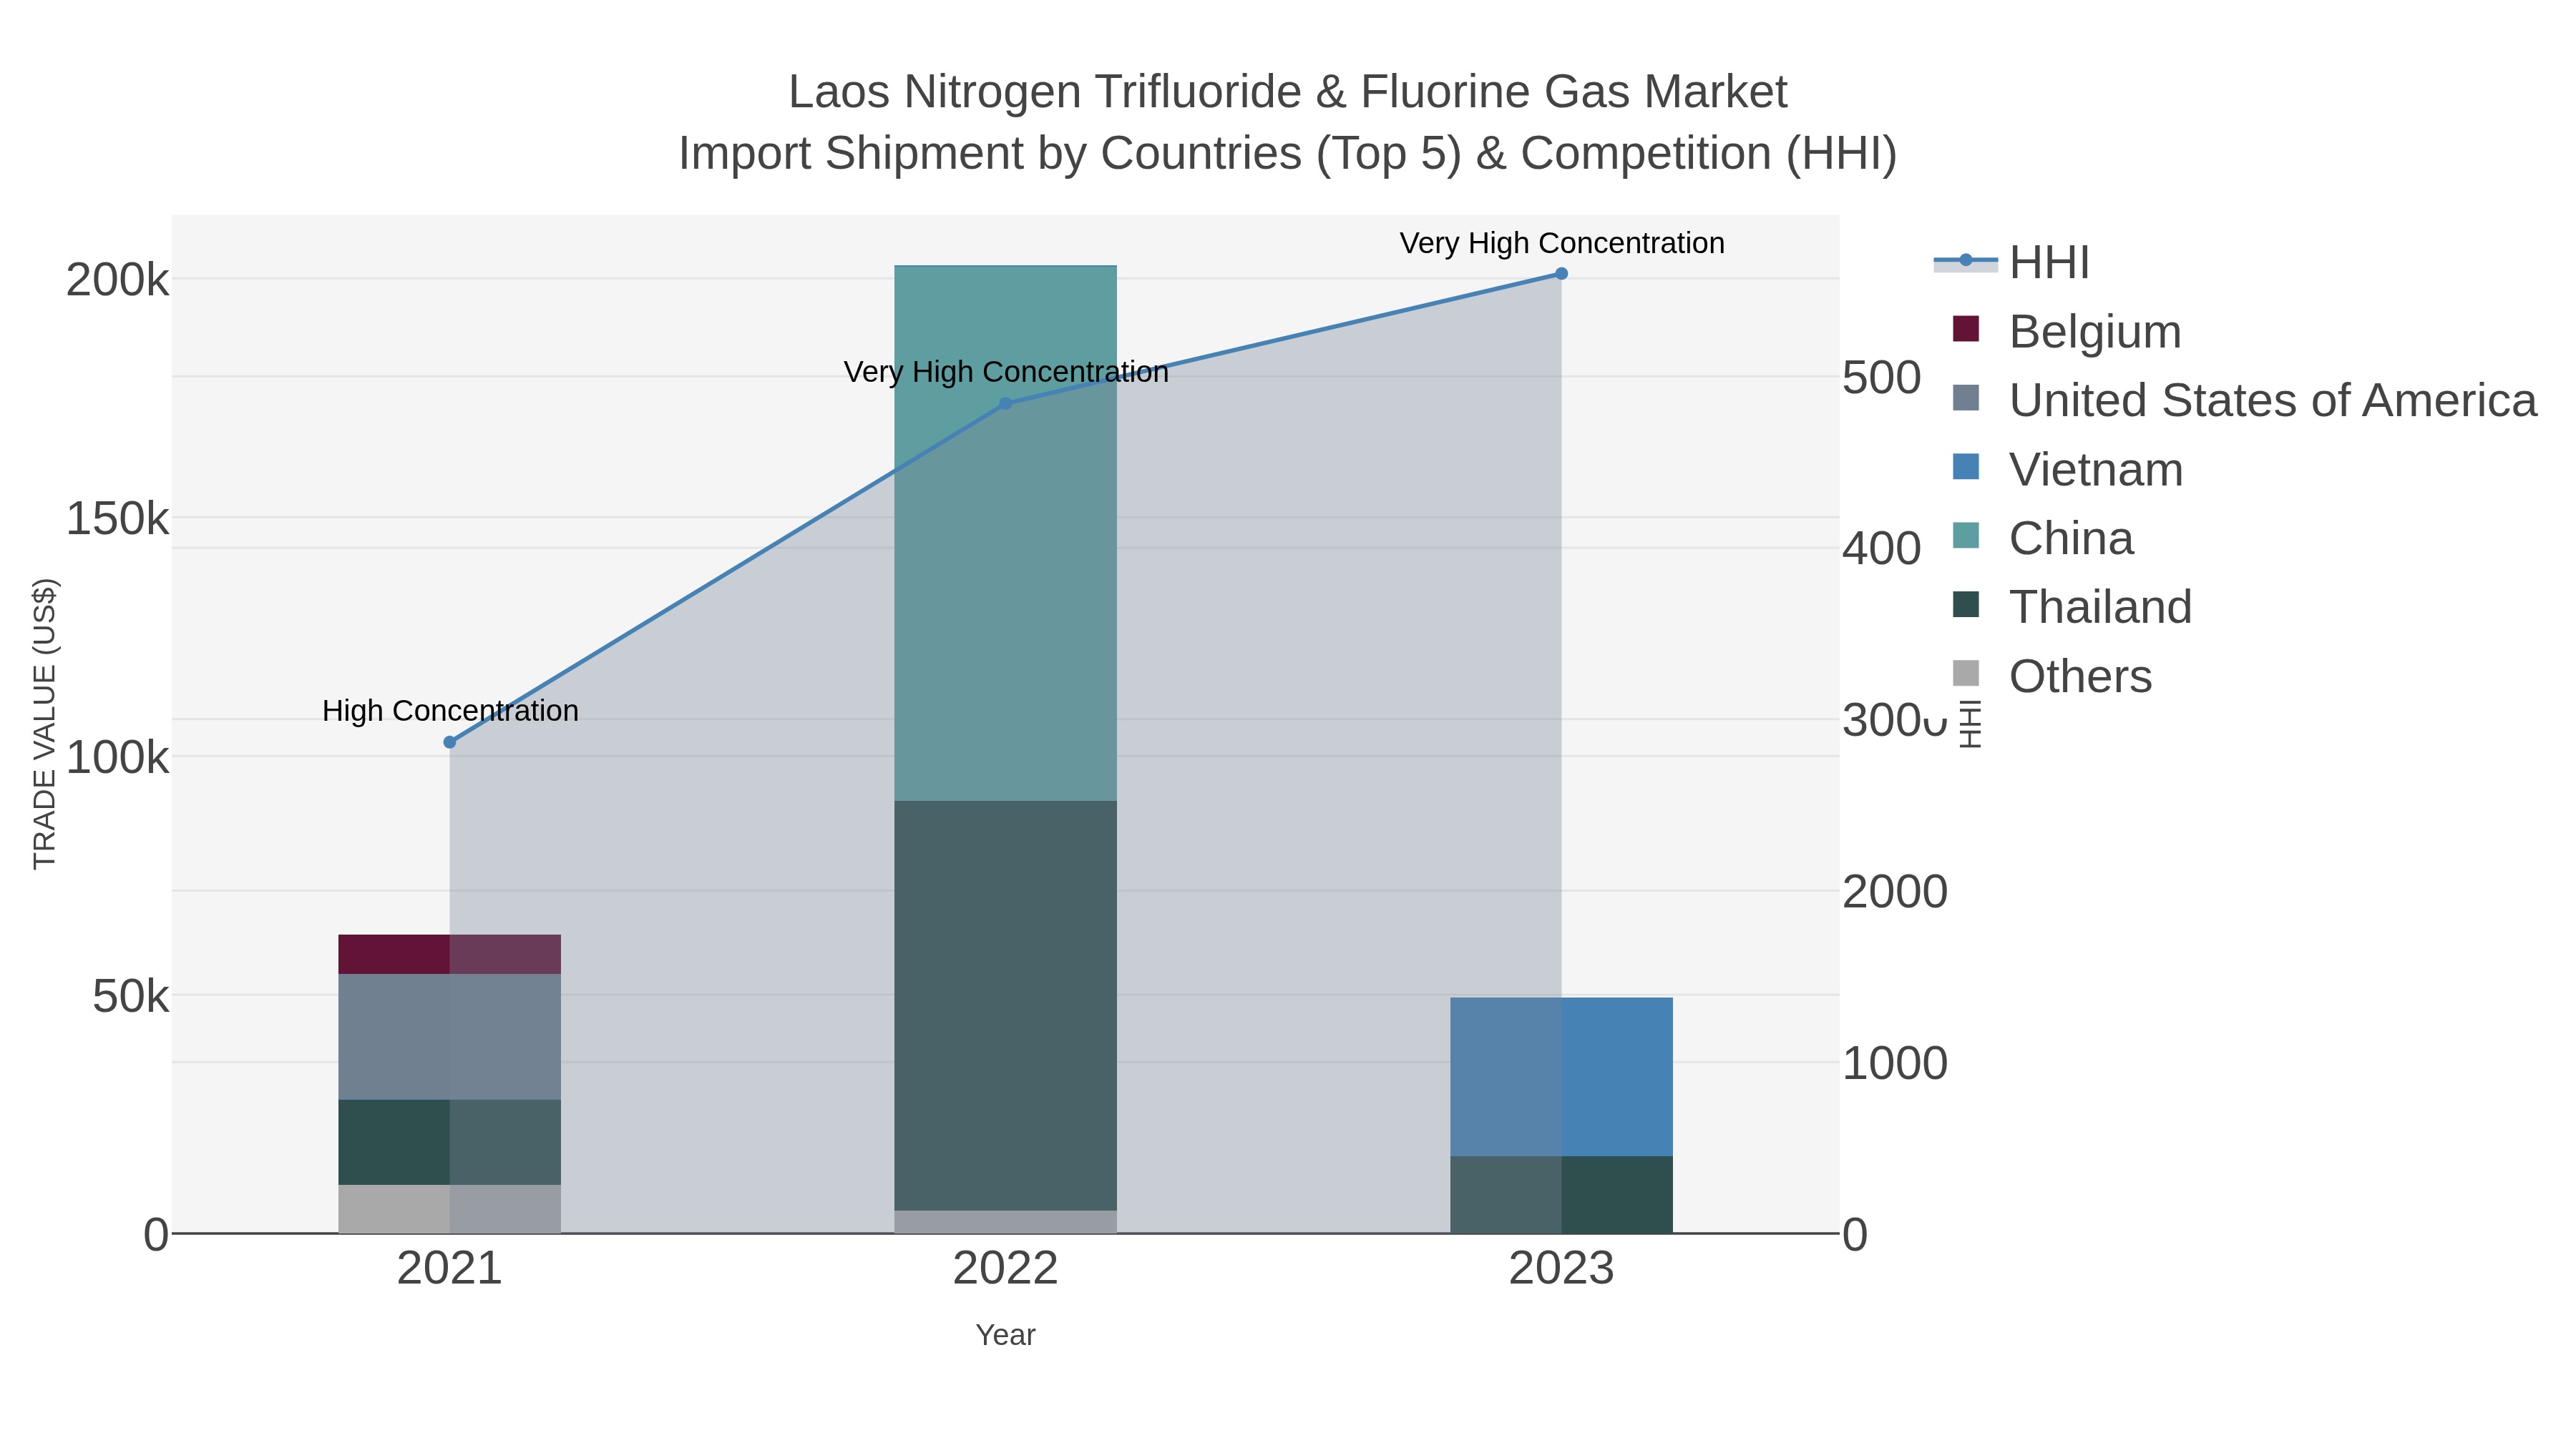The image size is (2576, 1448).
Task: Toggle Thailand series in the legend
Action: pos(2071,606)
